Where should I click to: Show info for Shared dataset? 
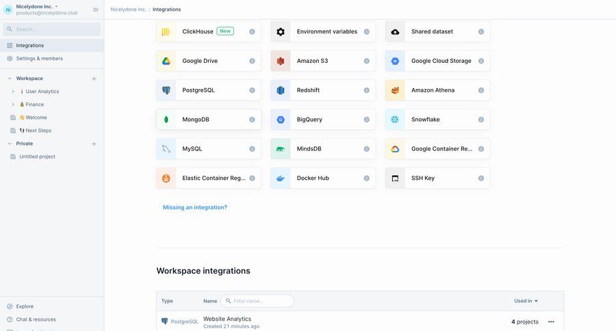pyautogui.click(x=481, y=31)
